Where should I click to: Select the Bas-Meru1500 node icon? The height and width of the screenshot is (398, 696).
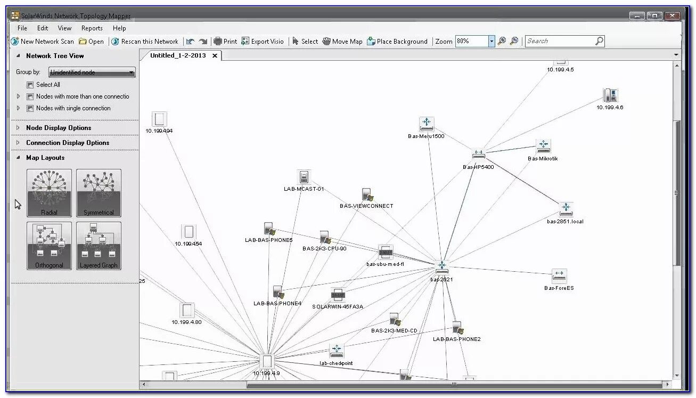(x=426, y=124)
